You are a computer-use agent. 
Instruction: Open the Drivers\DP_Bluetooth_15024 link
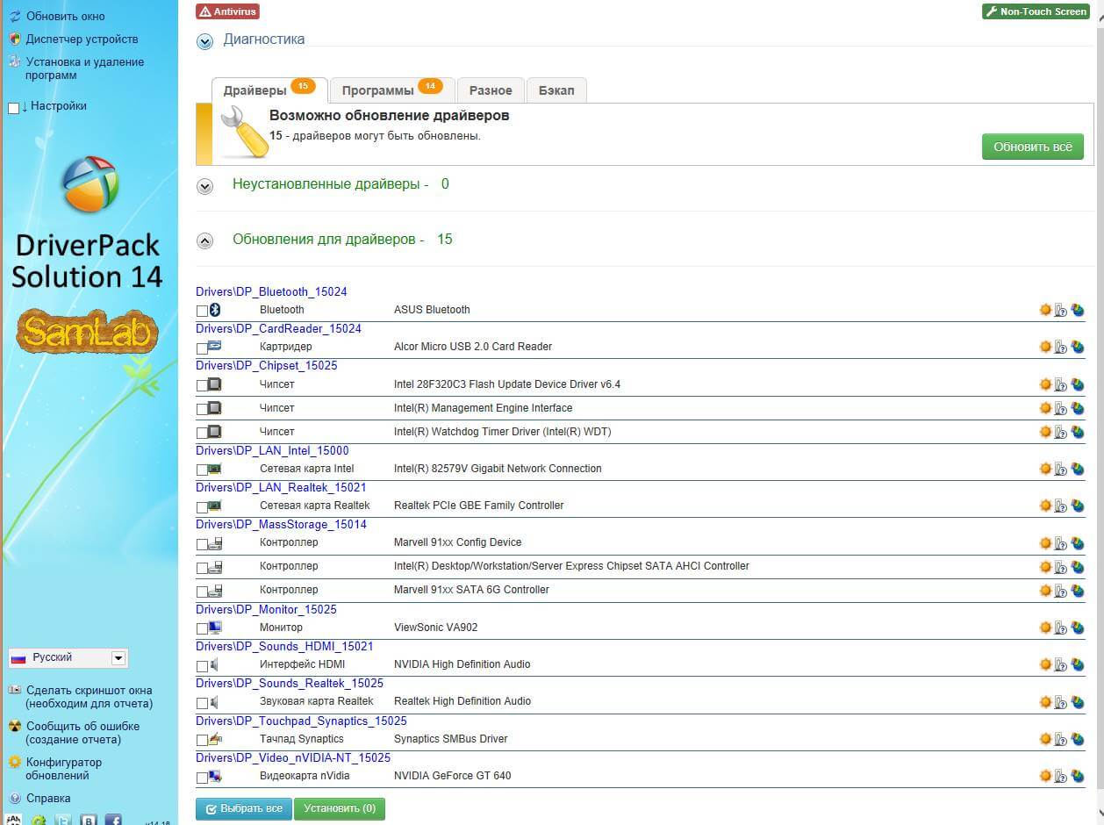click(x=272, y=291)
